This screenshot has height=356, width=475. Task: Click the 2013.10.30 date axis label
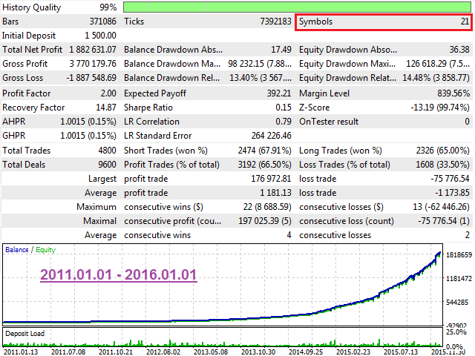pyautogui.click(x=258, y=352)
